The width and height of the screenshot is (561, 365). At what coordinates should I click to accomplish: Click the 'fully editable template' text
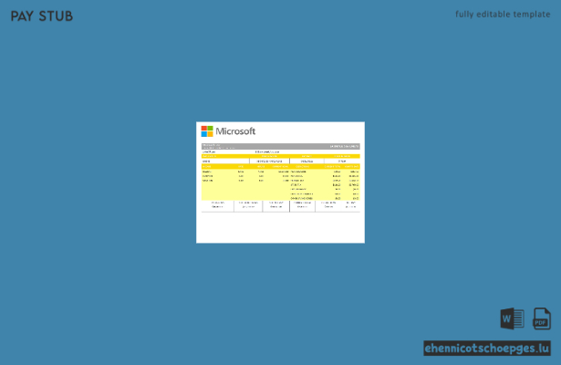(x=503, y=15)
